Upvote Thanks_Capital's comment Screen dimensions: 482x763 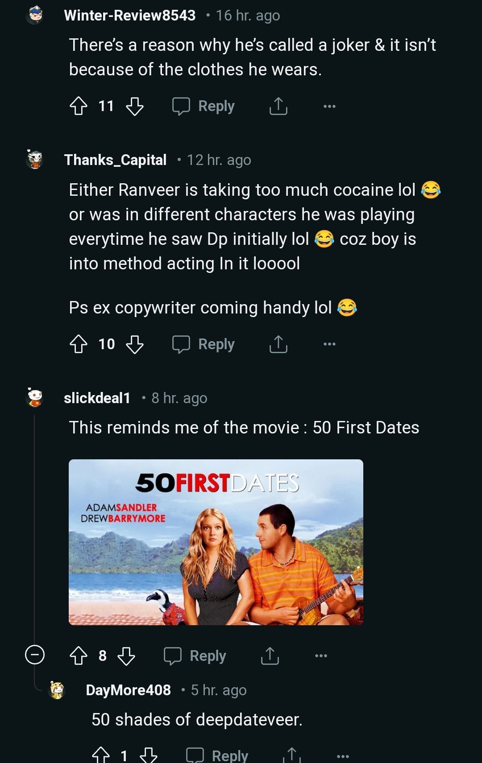tap(79, 344)
